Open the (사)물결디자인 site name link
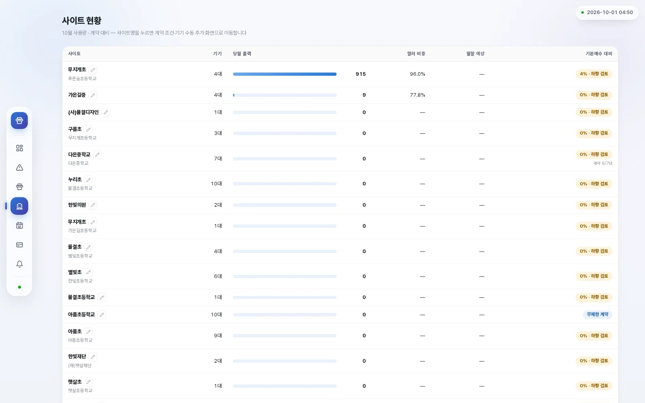Image resolution: width=645 pixels, height=403 pixels. click(83, 112)
